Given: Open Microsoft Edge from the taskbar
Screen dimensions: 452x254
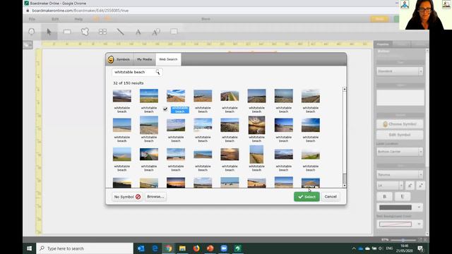Looking at the screenshot, I should click(155, 248).
